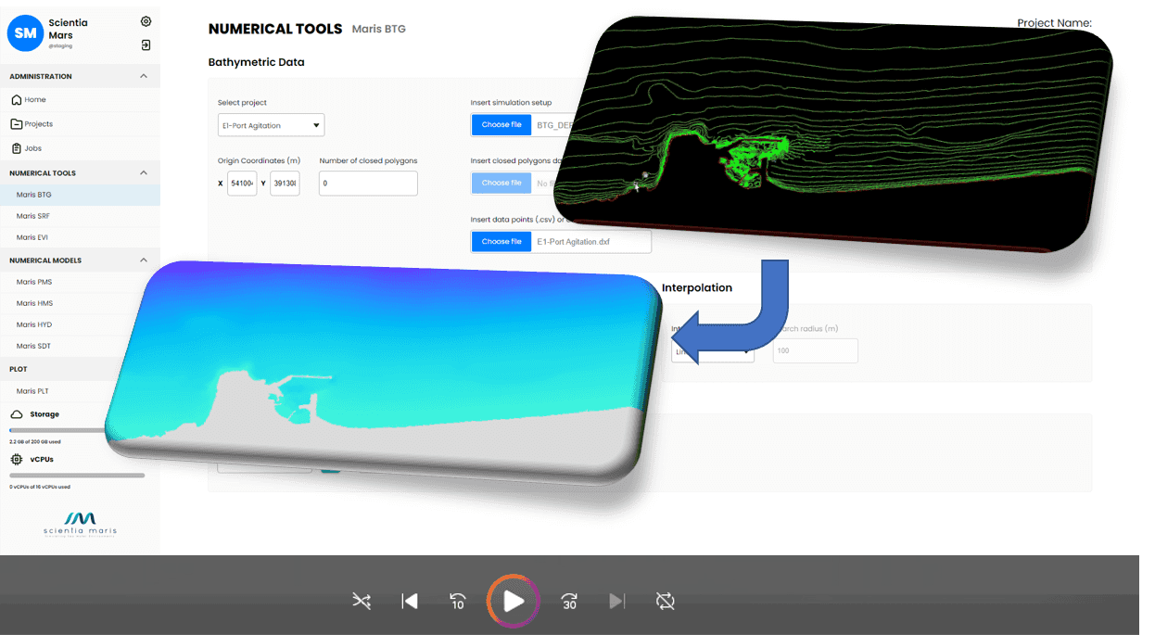
Task: Toggle the repeat loop icon
Action: pyautogui.click(x=665, y=602)
